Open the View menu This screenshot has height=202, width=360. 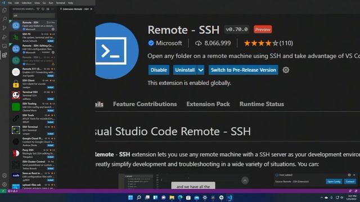coord(37,3)
